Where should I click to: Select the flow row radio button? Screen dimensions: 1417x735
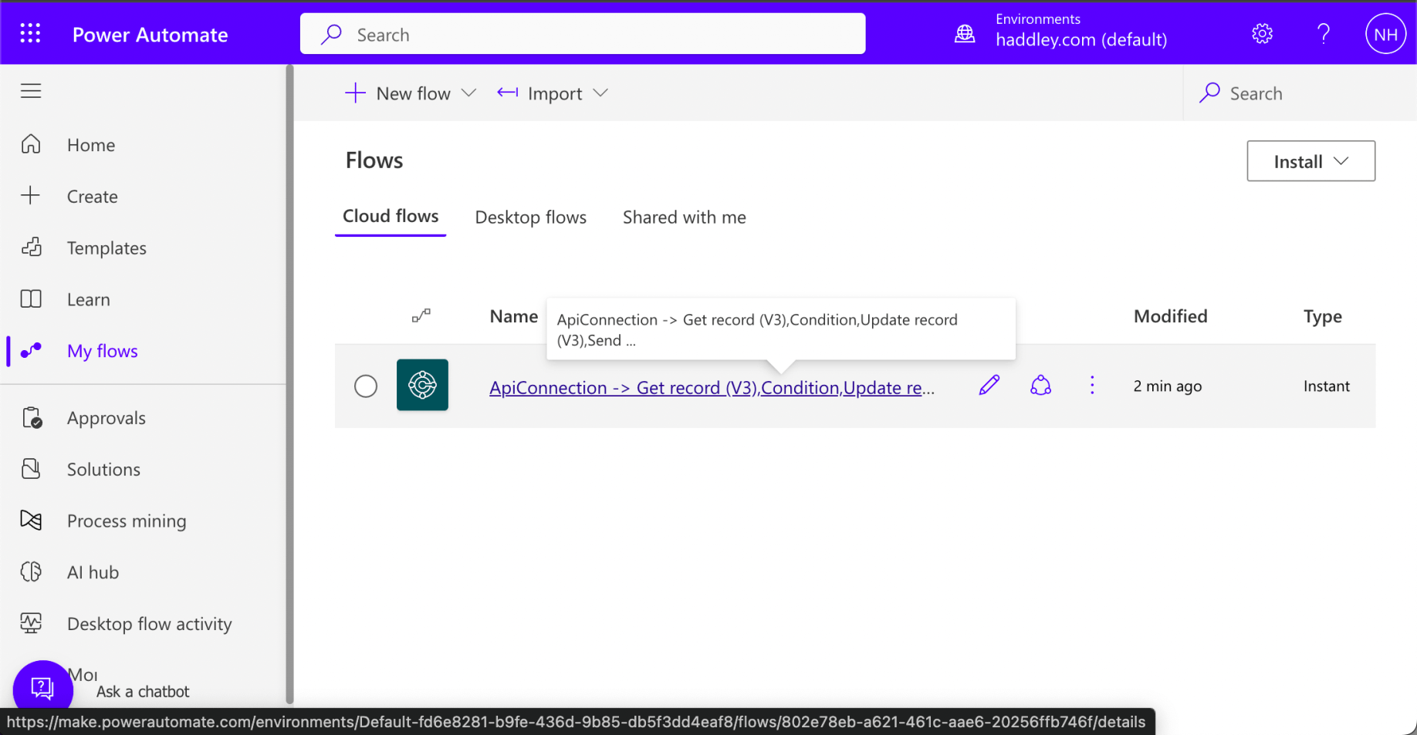click(366, 386)
